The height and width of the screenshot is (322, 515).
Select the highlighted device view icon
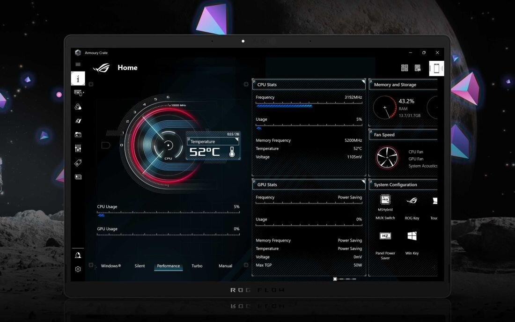(x=436, y=68)
